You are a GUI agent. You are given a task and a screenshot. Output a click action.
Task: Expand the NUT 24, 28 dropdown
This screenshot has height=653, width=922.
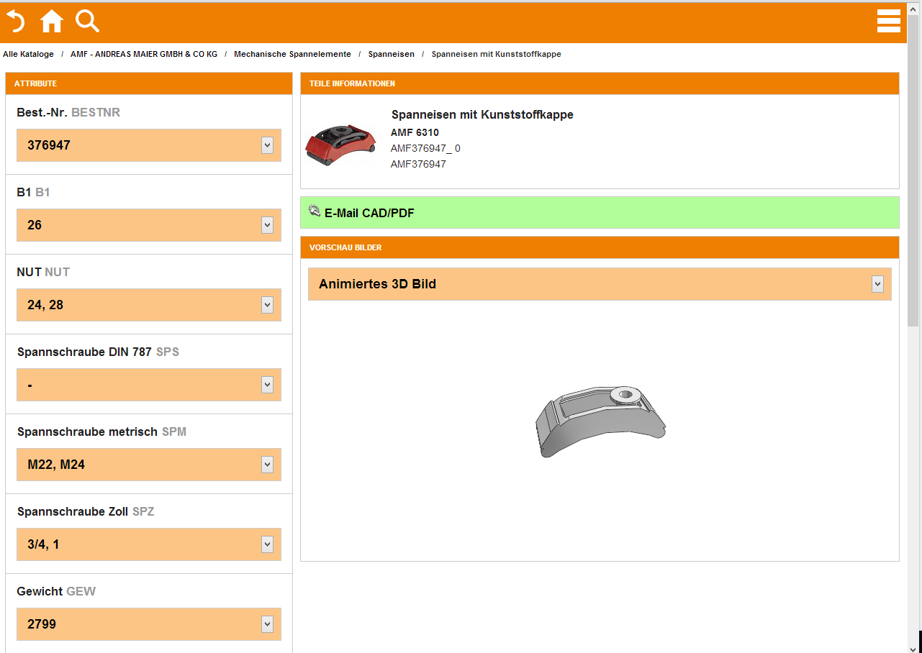[267, 305]
